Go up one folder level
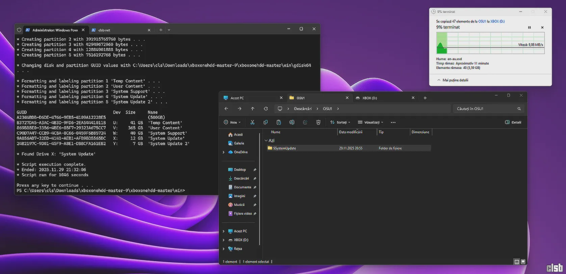Image resolution: width=566 pixels, height=274 pixels. coord(253,109)
